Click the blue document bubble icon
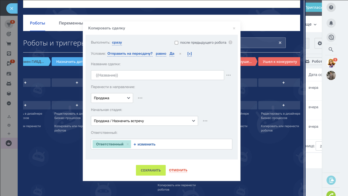348x196 pixels. tap(331, 180)
